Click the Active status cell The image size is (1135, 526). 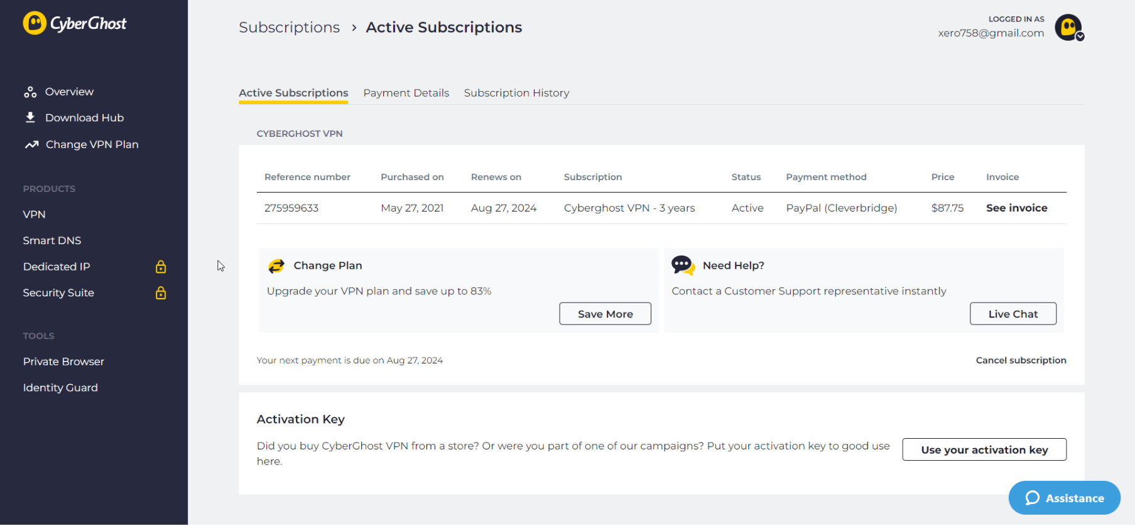[x=747, y=208]
